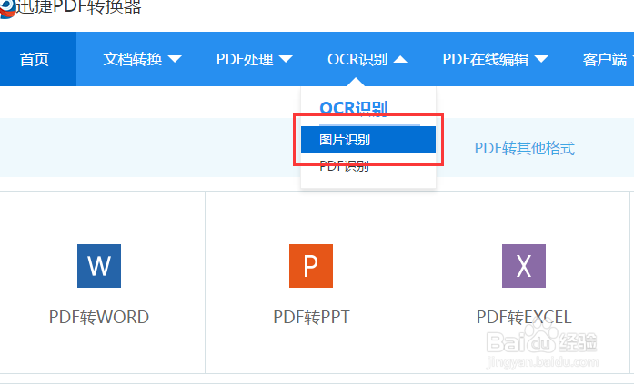
Task: Expand the PDF处理 dropdown arrow
Action: tap(286, 59)
